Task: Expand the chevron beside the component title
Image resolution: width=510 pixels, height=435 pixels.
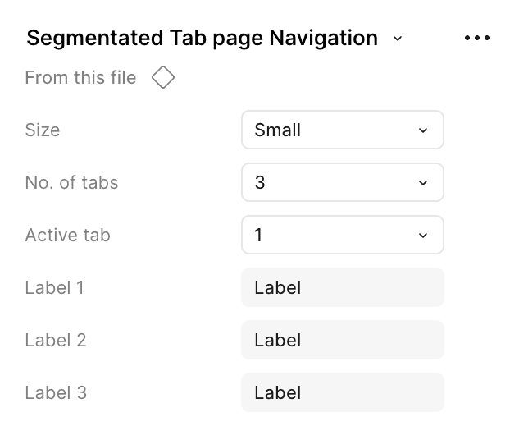Action: point(398,39)
